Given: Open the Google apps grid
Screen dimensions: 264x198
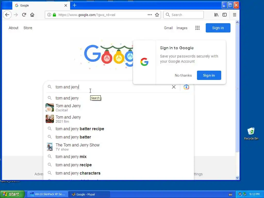Looking at the screenshot, I should pyautogui.click(x=197, y=28).
